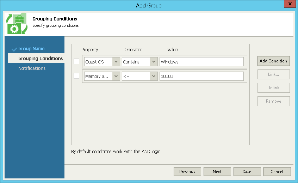The image size is (298, 183).
Task: Click the Previous button
Action: 187,172
